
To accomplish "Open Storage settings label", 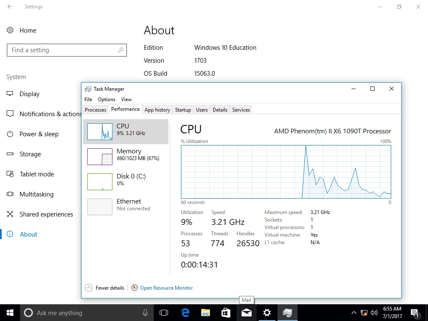I will [30, 154].
